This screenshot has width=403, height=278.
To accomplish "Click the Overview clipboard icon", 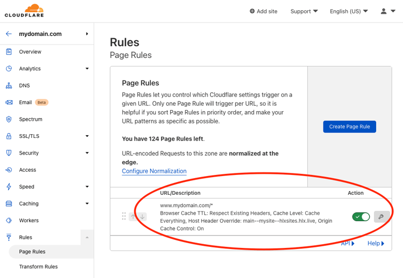I will point(9,52).
